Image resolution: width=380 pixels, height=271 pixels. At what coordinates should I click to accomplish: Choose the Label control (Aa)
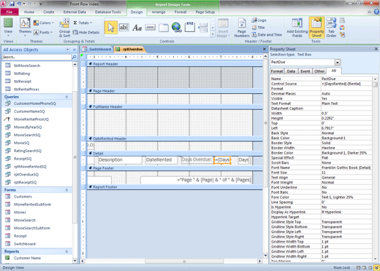coord(137,28)
